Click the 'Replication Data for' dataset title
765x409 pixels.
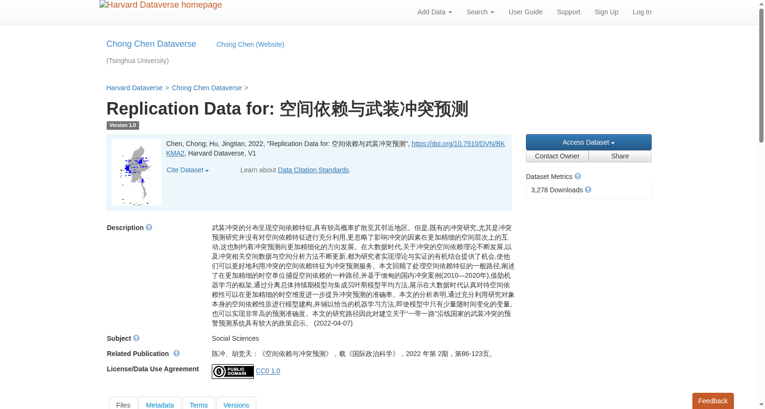tap(287, 109)
